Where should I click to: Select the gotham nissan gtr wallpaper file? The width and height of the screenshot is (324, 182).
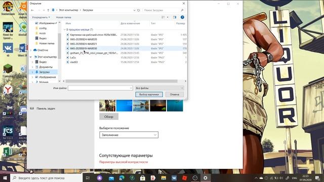tap(94, 53)
